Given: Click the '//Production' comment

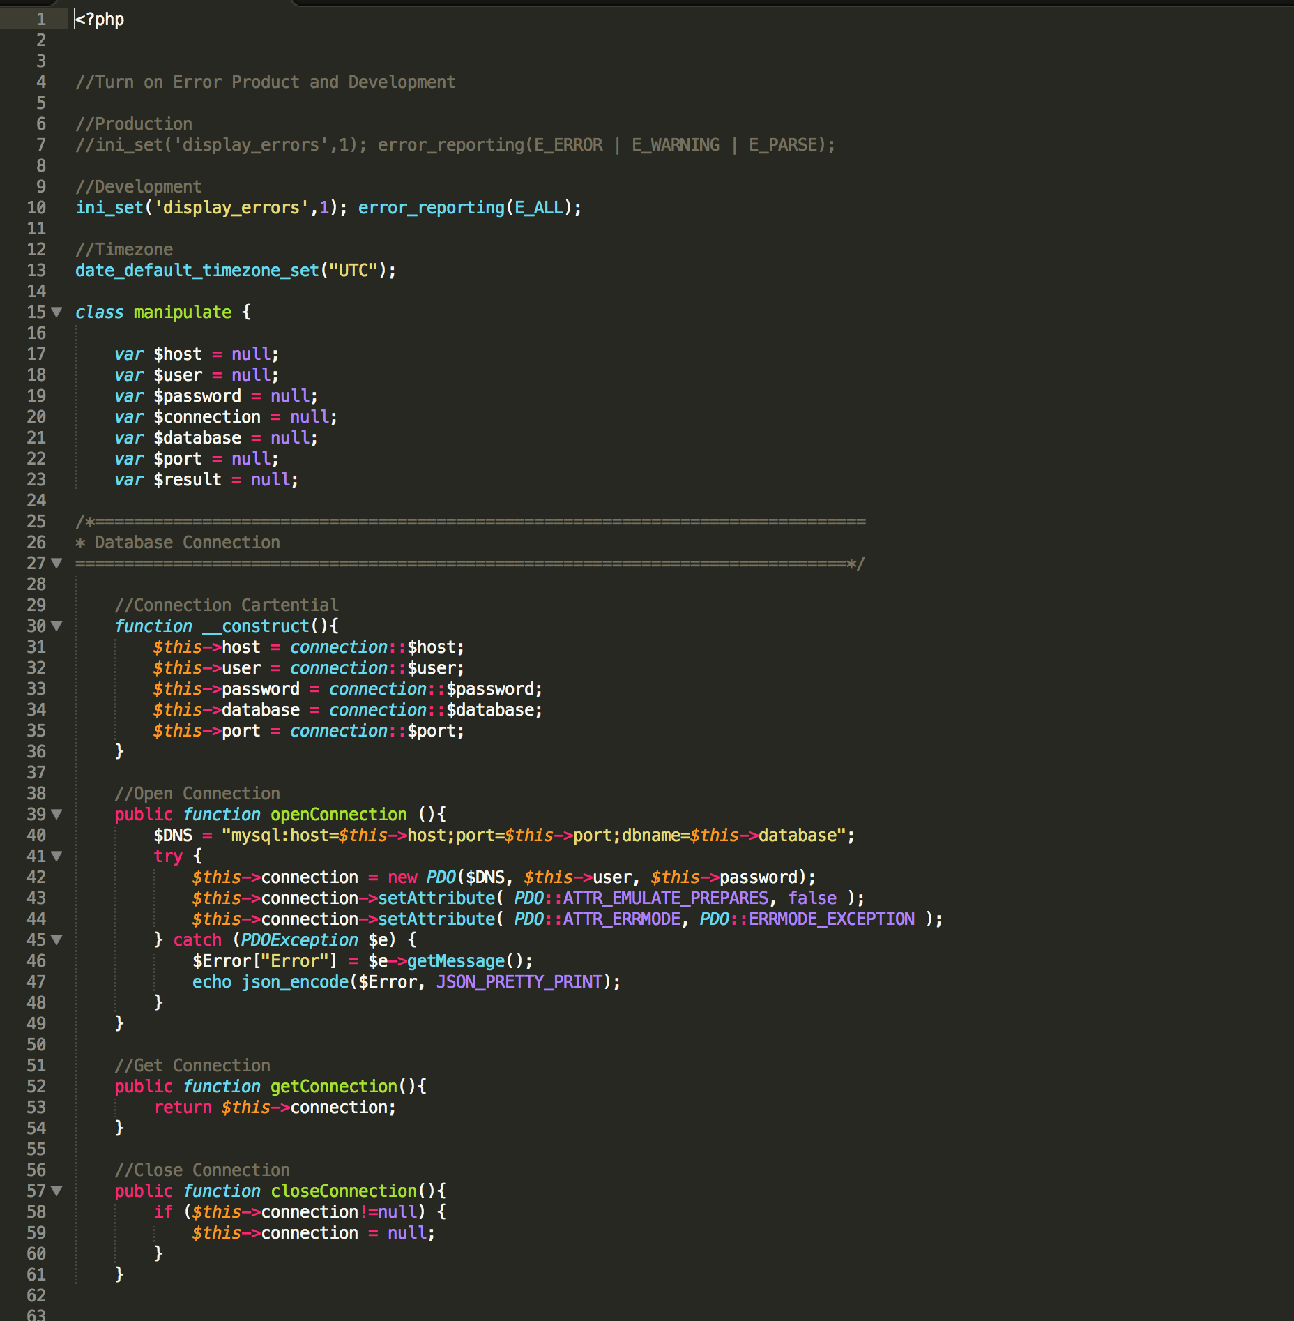Looking at the screenshot, I should pyautogui.click(x=134, y=124).
